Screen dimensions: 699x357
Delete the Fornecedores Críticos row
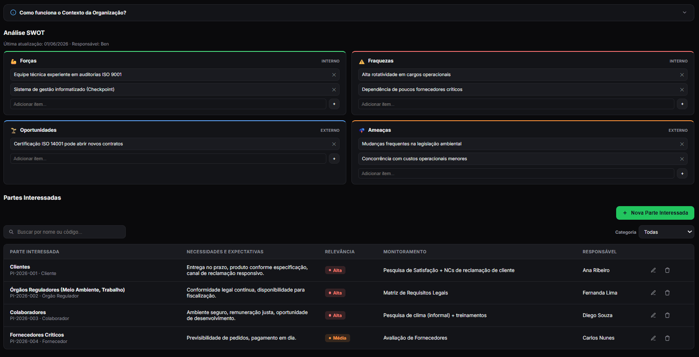[x=668, y=338]
